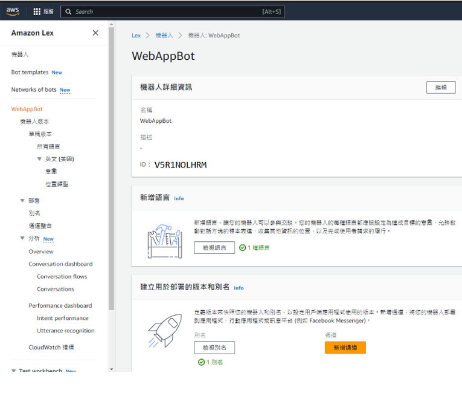Viewport: 462px width, 396px height.
Task: Click the green check icon beside 1 種語言
Action: tap(242, 248)
